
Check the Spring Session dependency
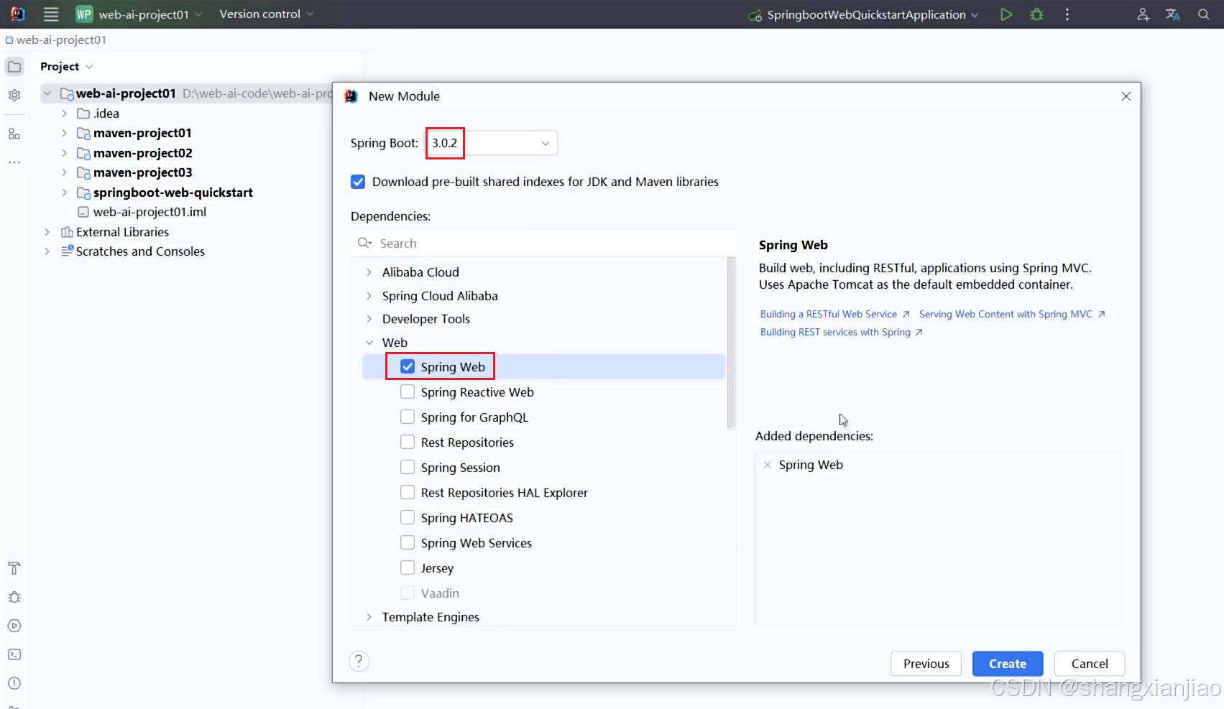pyautogui.click(x=408, y=467)
